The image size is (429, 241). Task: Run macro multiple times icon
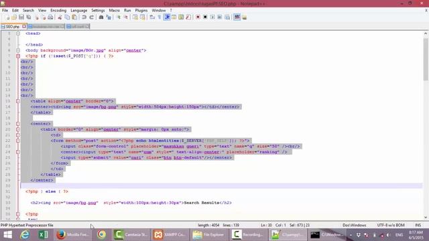[x=220, y=17]
